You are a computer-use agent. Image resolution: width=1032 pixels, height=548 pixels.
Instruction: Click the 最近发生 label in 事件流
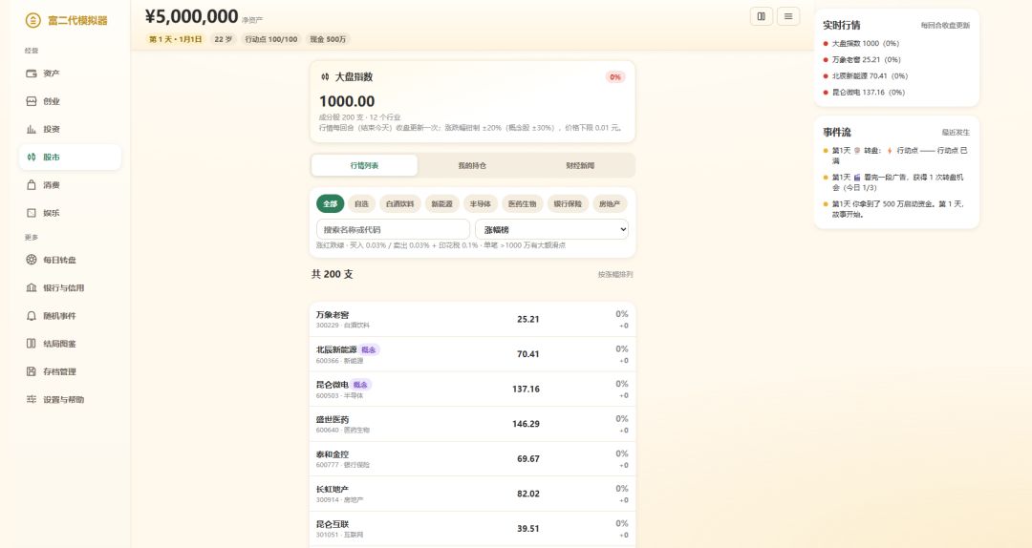click(x=956, y=133)
